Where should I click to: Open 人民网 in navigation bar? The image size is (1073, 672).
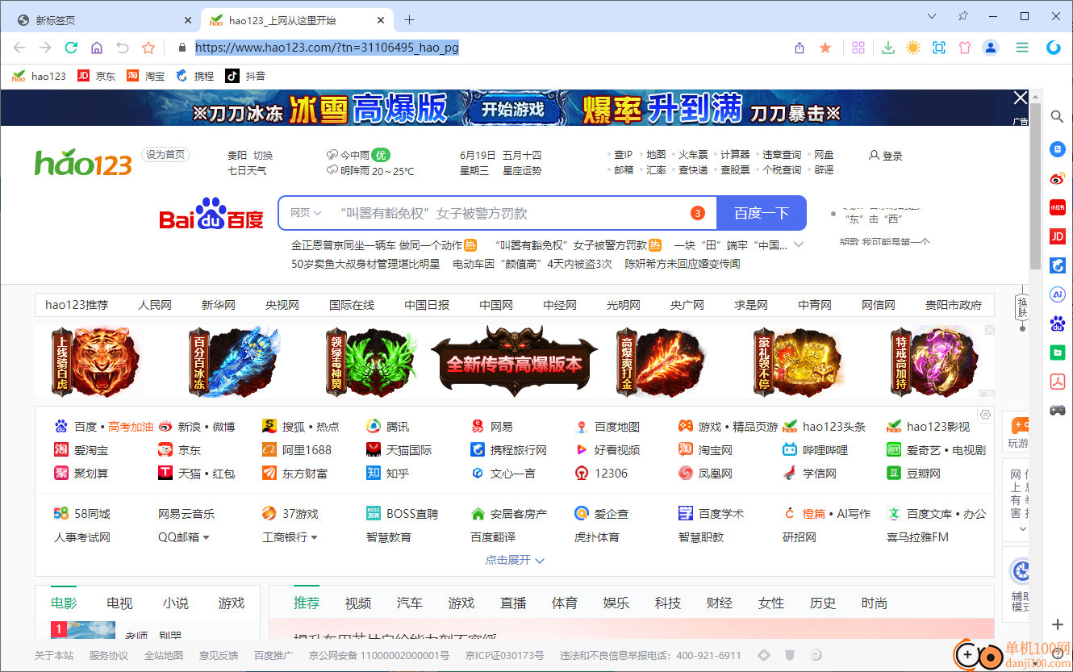pos(155,305)
